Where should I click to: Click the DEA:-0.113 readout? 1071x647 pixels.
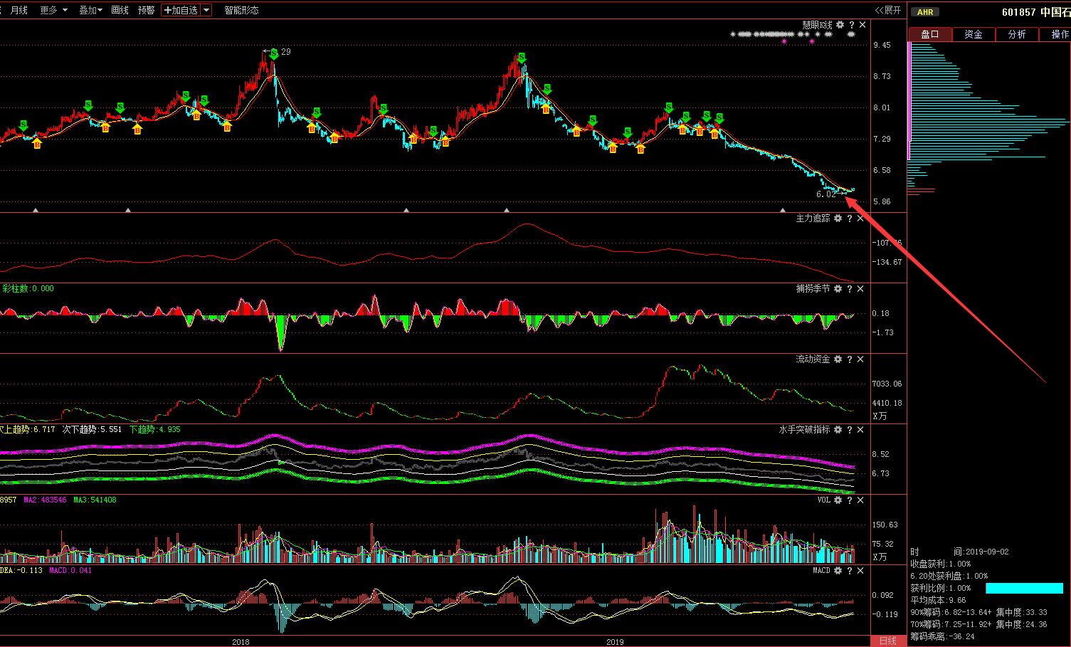(21, 570)
